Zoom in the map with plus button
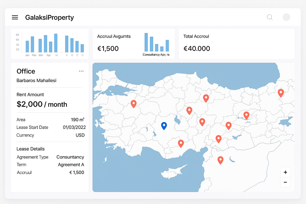Image resolution: width=306 pixels, height=204 pixels. 285,172
